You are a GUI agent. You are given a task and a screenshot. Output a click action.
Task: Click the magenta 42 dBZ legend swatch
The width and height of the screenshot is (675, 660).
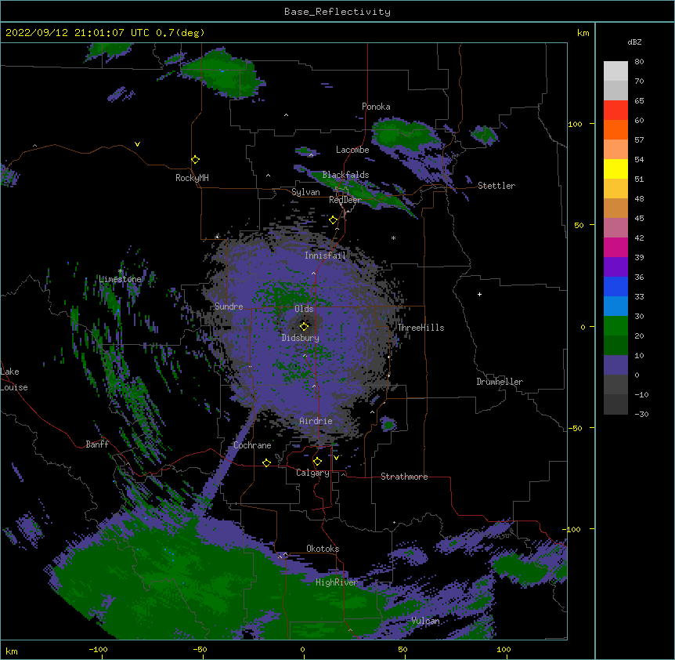pos(615,247)
